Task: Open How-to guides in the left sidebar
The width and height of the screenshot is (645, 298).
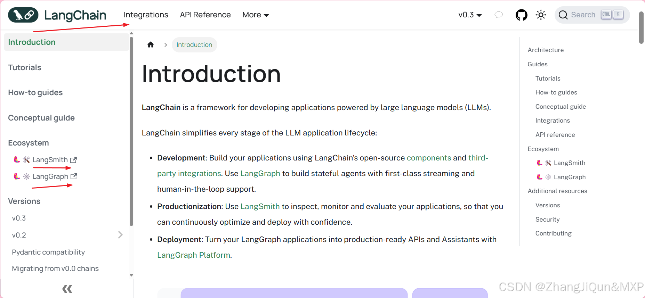Action: 35,92
